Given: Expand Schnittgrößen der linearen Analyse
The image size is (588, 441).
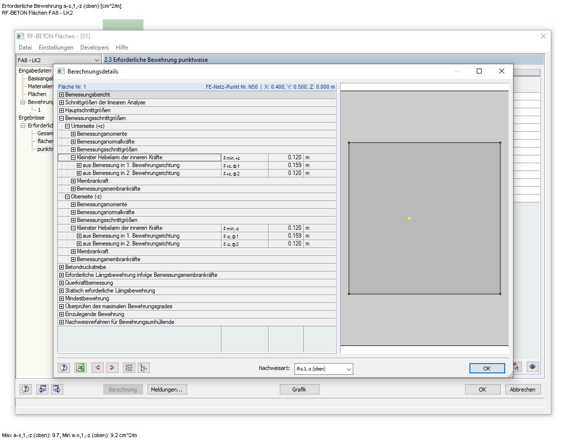Looking at the screenshot, I should click(61, 102).
